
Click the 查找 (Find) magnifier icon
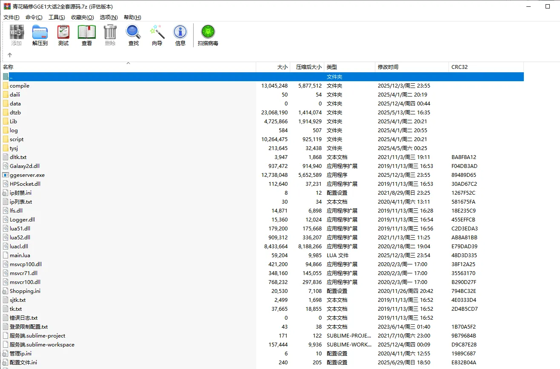pyautogui.click(x=134, y=32)
